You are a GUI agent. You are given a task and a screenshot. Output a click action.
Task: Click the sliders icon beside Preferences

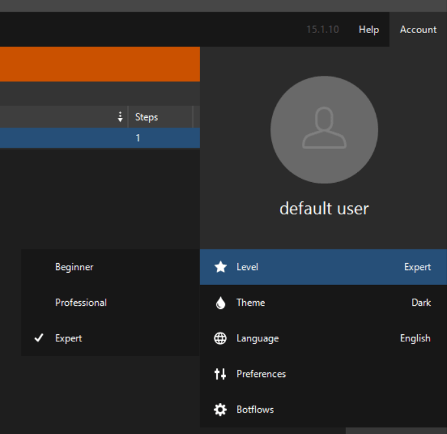point(220,374)
